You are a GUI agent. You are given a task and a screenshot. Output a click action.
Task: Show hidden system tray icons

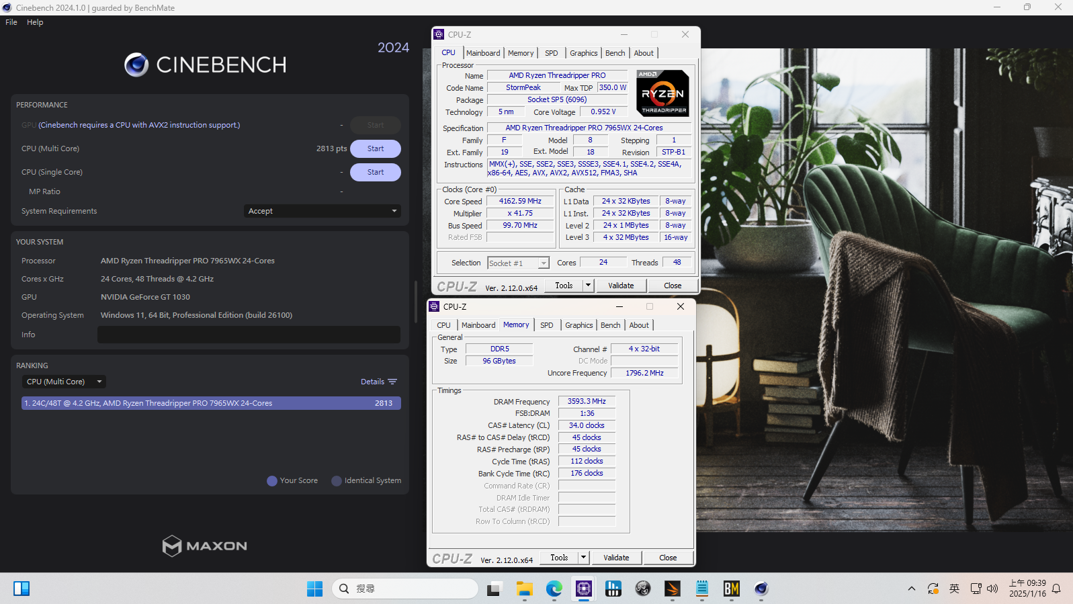(x=912, y=589)
